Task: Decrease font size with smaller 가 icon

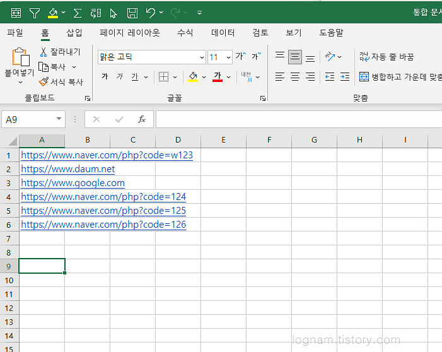Action: coord(256,56)
